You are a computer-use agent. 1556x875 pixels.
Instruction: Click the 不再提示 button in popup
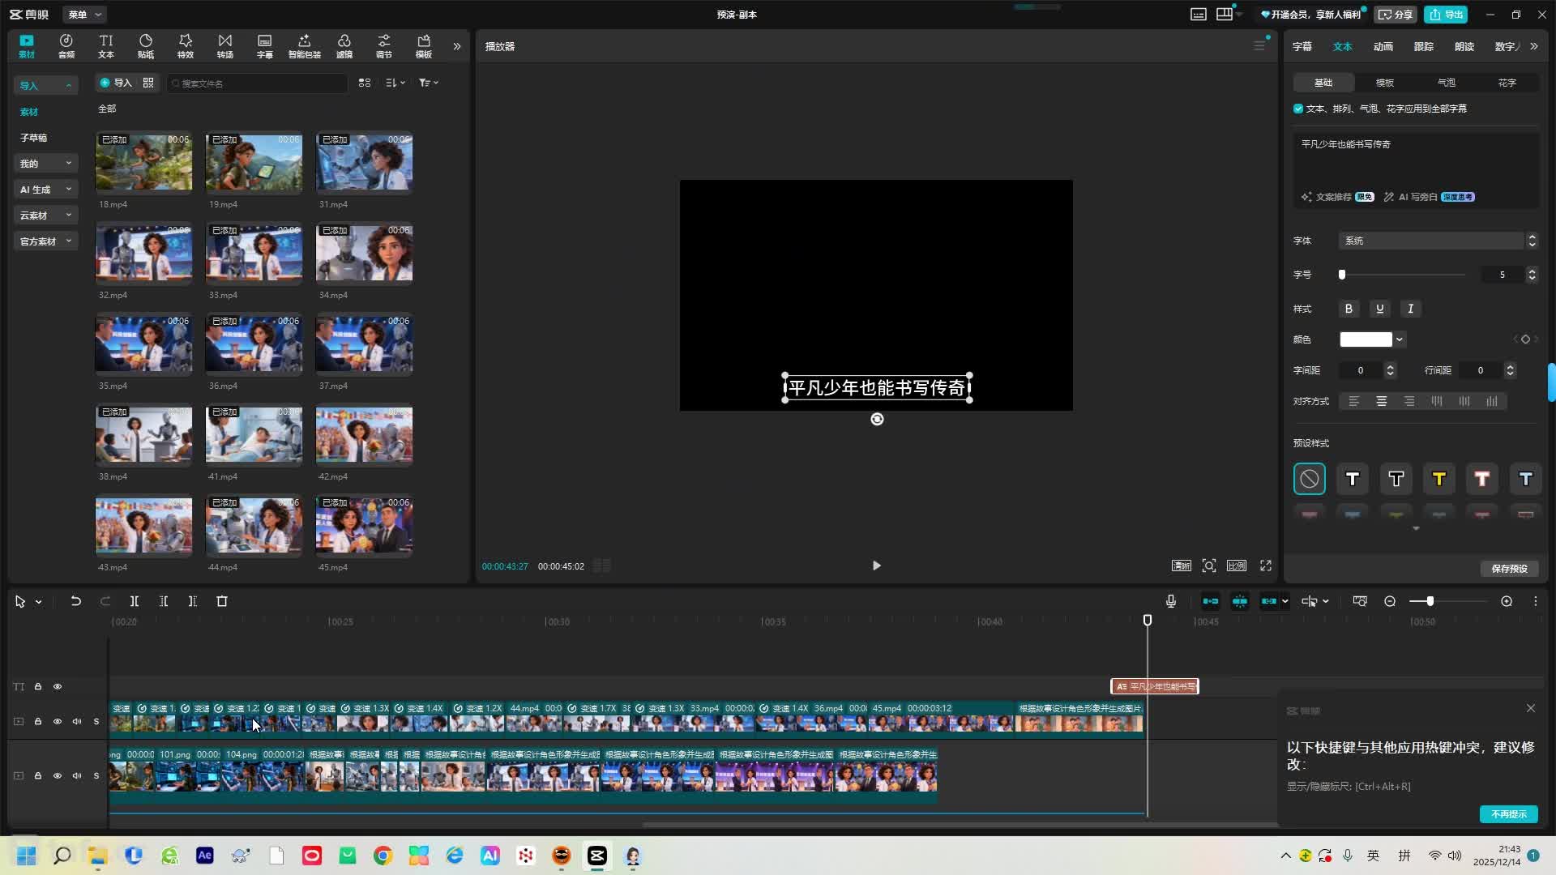(1508, 814)
